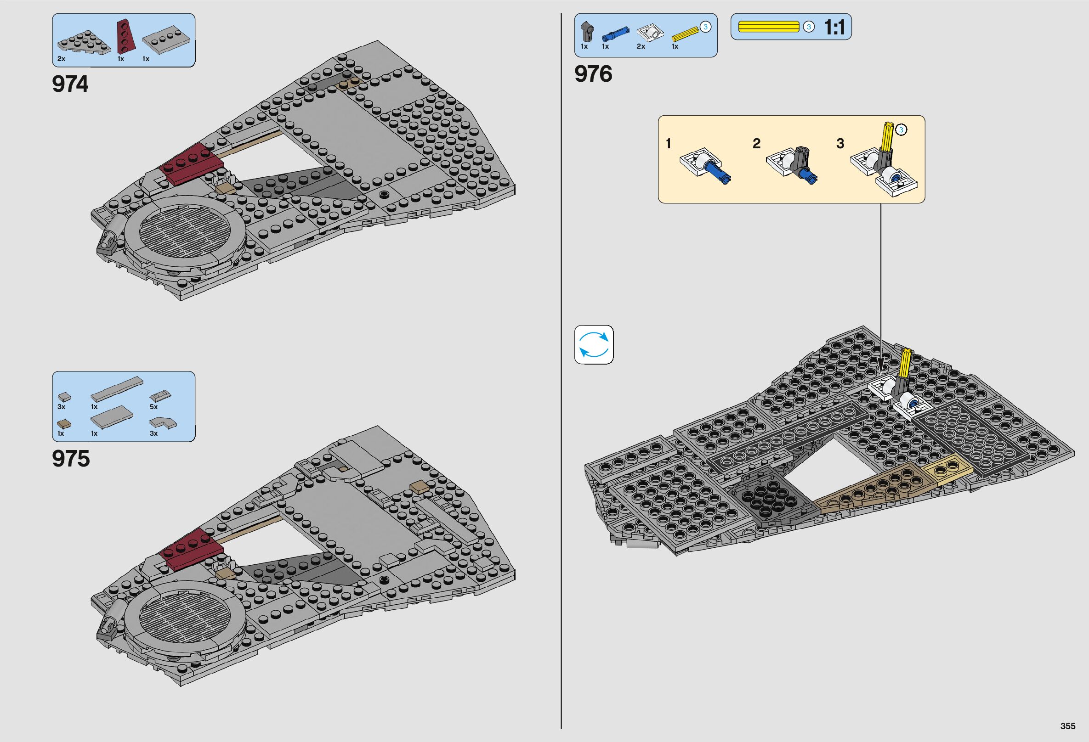
Task: Click step number 976
Action: pos(593,74)
